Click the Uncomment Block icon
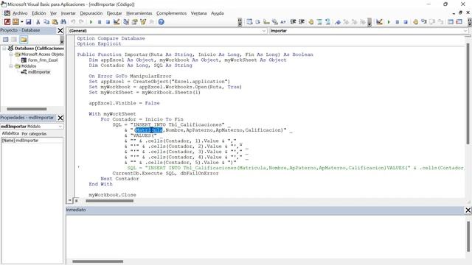The width and height of the screenshot is (472, 265). pos(327,22)
